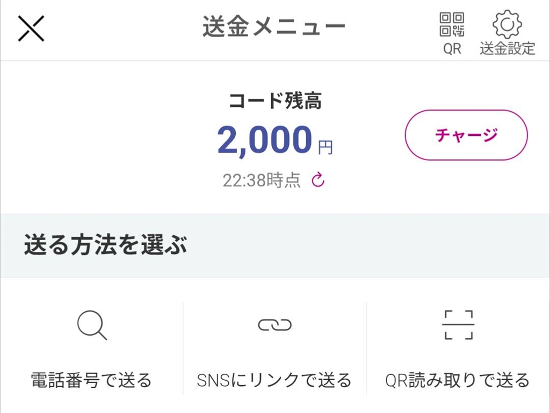Screen dimensions: 550x413
Task: Tap the 送金メニュー title
Action: click(x=274, y=27)
